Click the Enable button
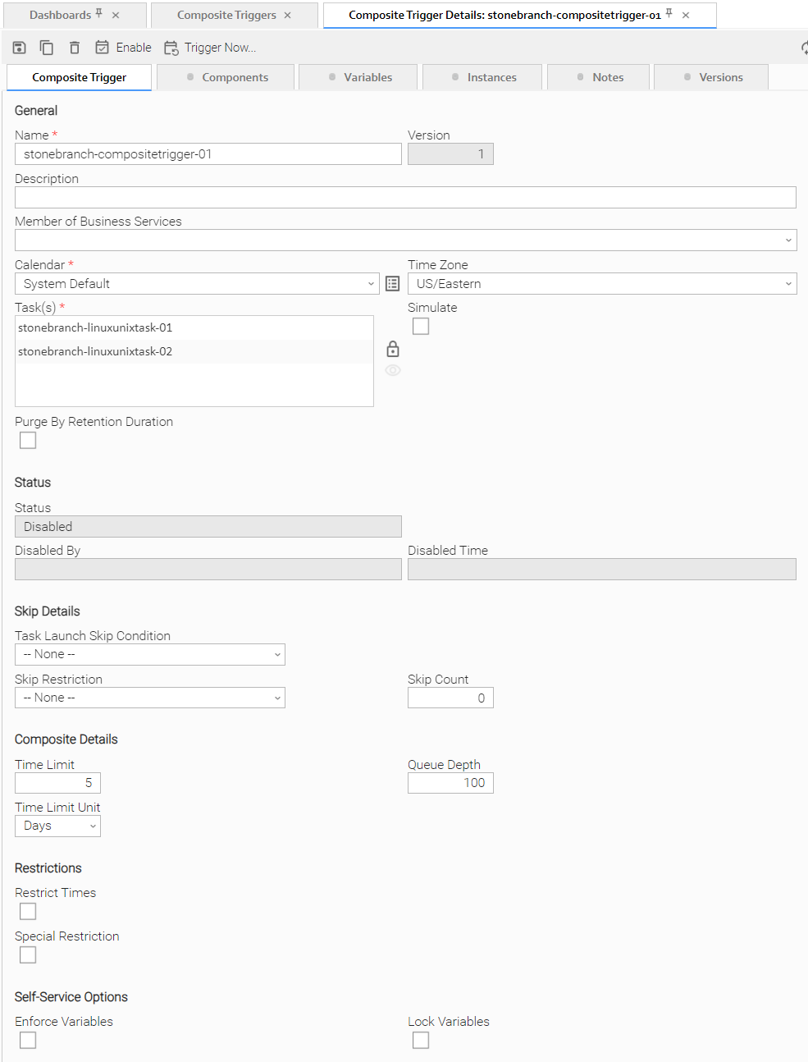This screenshot has height=1062, width=808. click(124, 48)
